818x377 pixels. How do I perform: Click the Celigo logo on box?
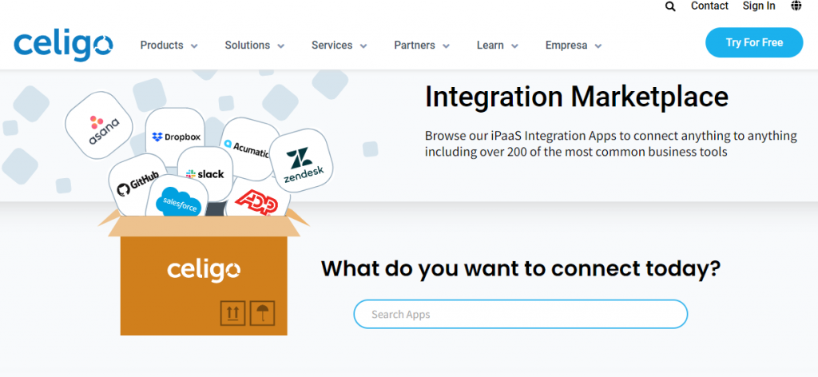(204, 271)
